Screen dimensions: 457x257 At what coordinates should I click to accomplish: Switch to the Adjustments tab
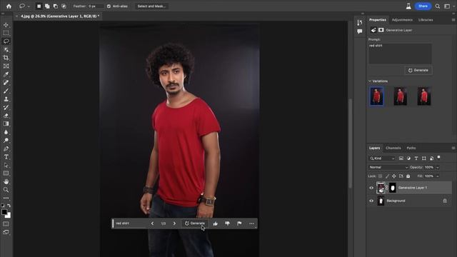pyautogui.click(x=402, y=20)
